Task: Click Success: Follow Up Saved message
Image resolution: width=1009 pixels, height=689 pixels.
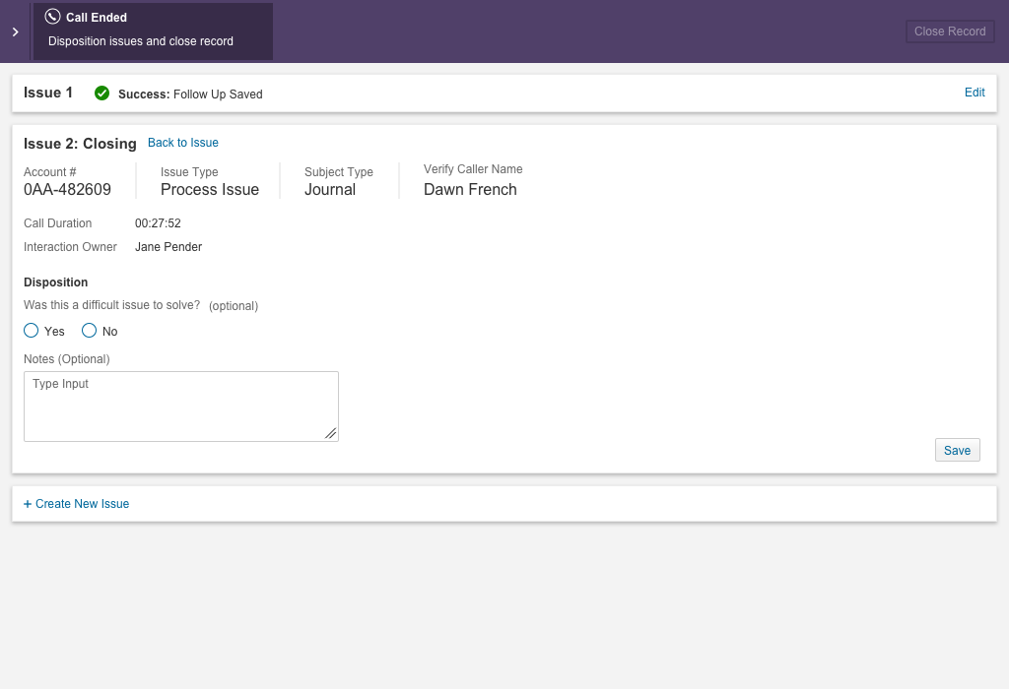Action: [190, 94]
